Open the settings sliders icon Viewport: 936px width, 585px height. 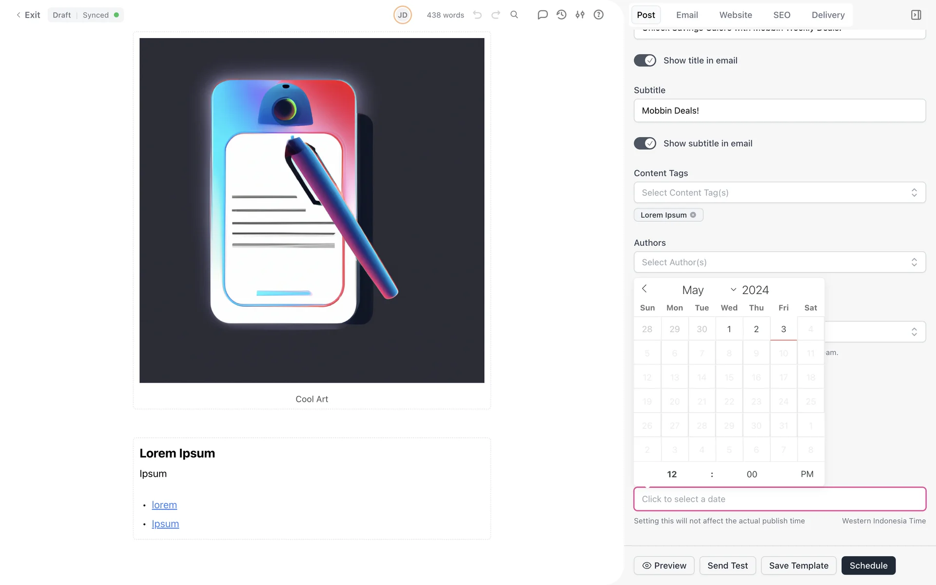click(x=580, y=15)
